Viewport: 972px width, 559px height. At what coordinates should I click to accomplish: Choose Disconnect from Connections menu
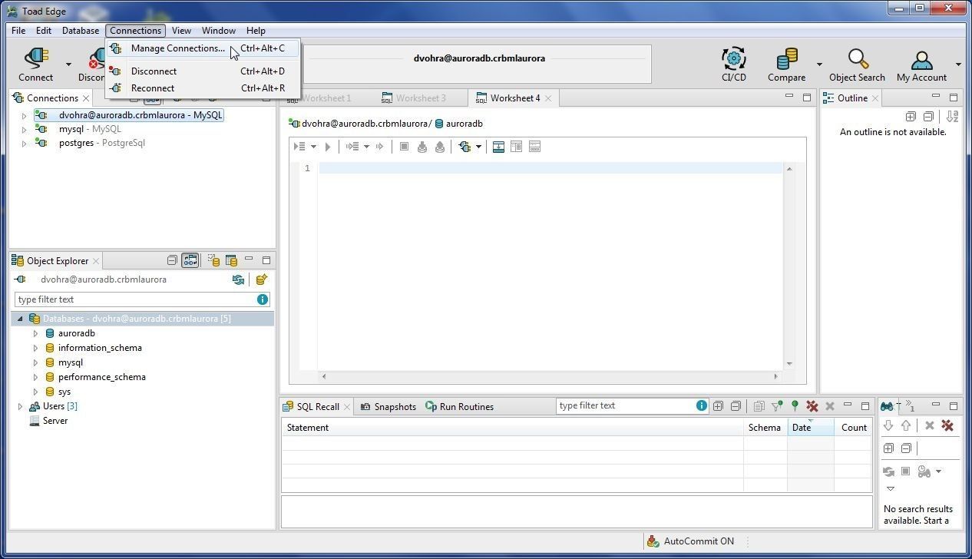[x=203, y=71]
